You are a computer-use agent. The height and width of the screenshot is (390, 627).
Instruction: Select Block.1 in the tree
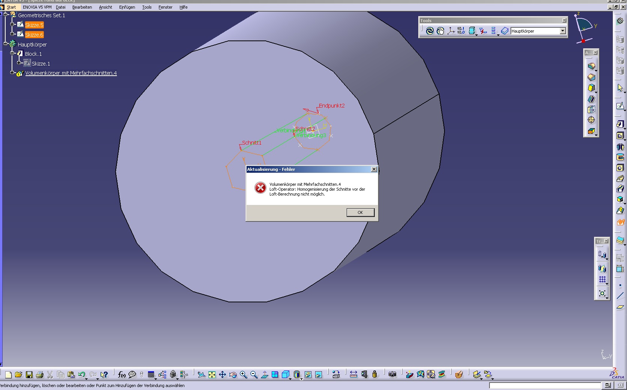33,54
